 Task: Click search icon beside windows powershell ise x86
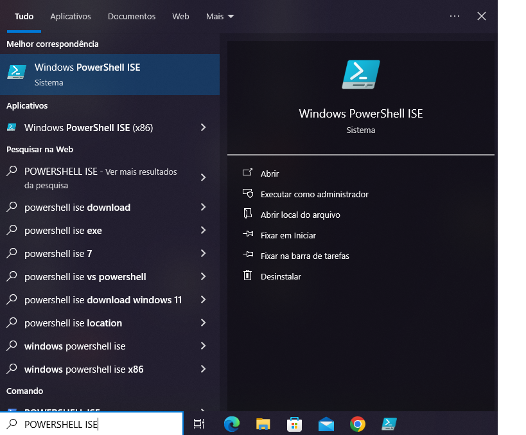(12, 369)
